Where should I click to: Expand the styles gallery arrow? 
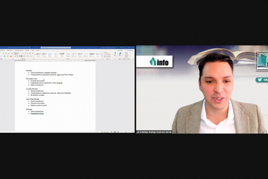(x=101, y=56)
